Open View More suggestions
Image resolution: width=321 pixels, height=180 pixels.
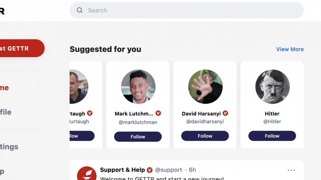click(x=290, y=49)
